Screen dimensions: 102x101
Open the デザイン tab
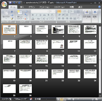click(x=32, y=7)
